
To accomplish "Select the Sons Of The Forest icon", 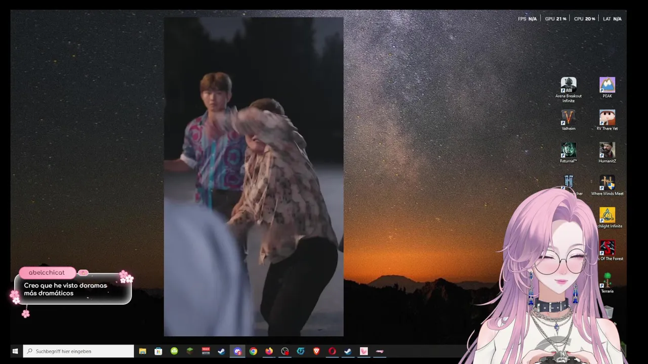I will point(607,250).
